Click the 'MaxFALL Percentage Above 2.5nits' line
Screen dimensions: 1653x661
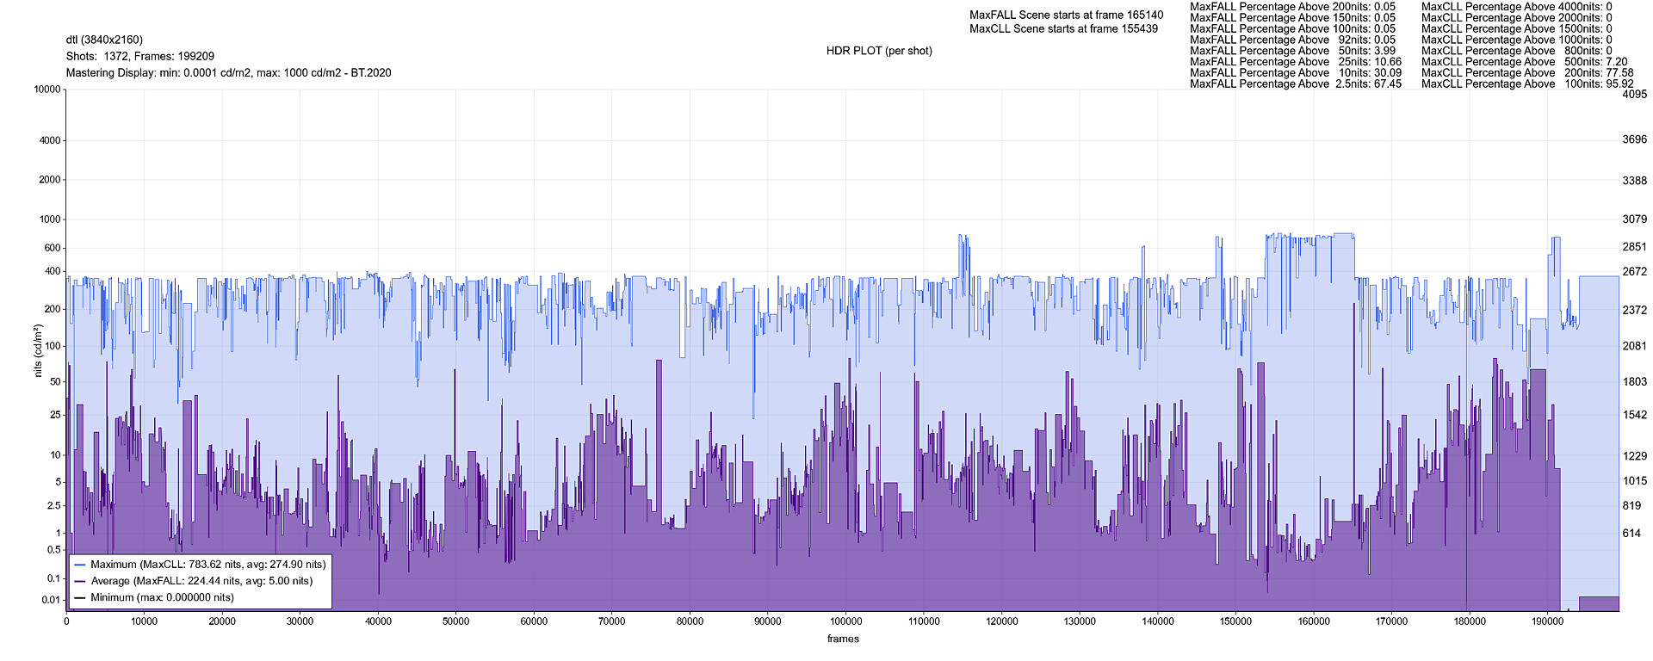(1295, 84)
